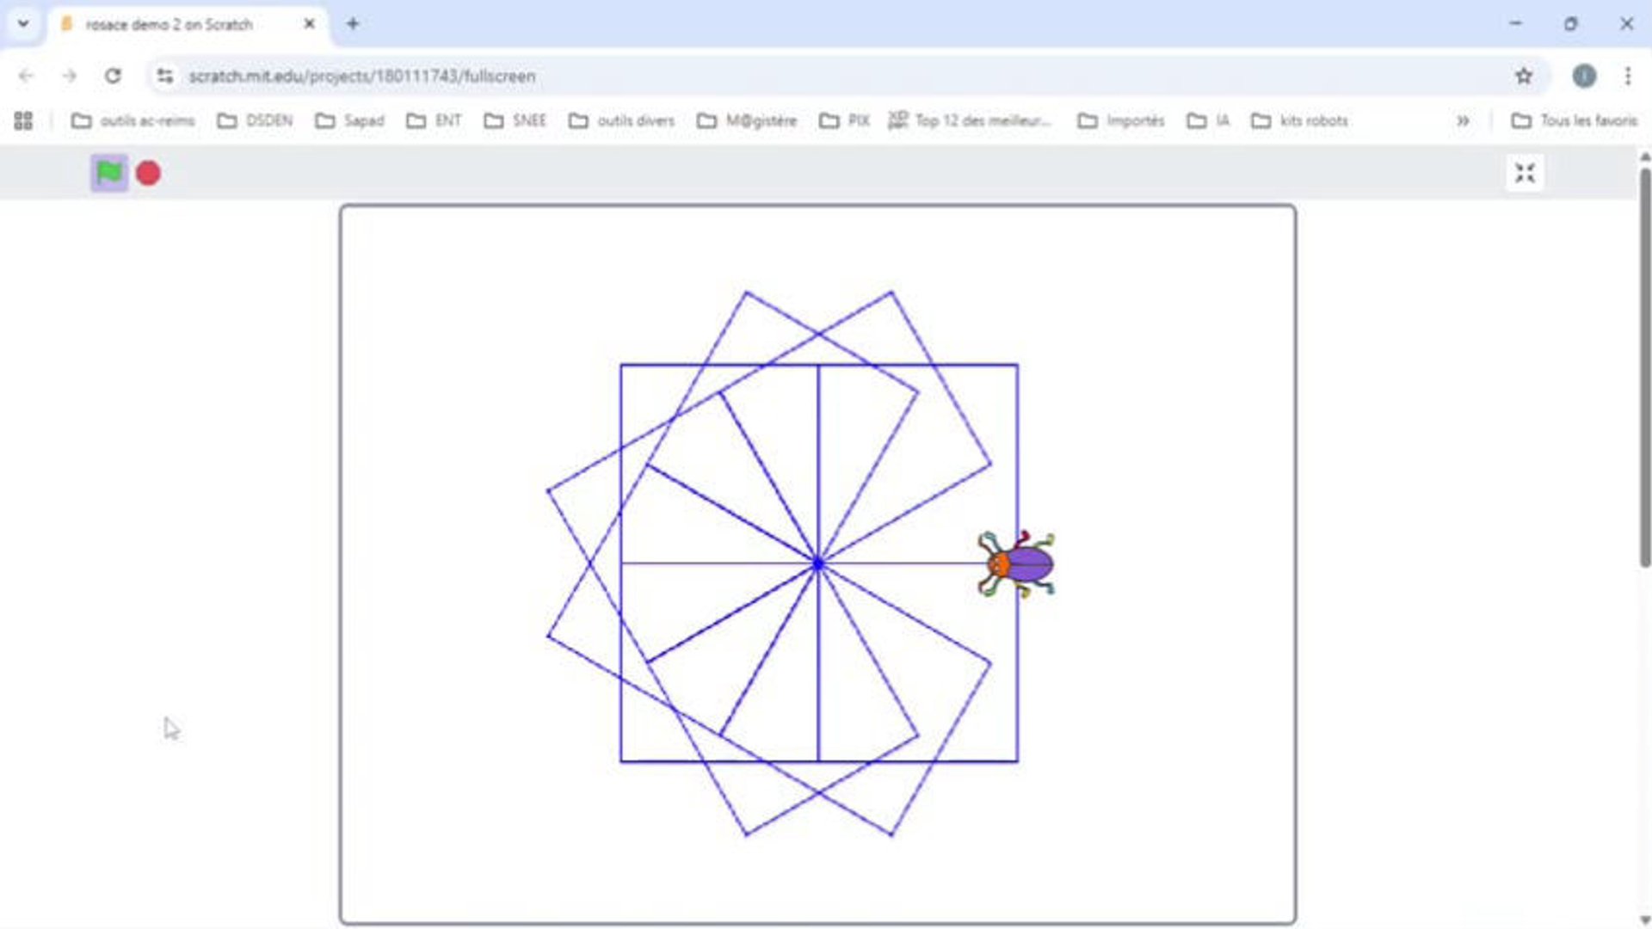Image resolution: width=1652 pixels, height=929 pixels.
Task: Open the apps grid icon in bookmarks bar
Action: [x=23, y=120]
